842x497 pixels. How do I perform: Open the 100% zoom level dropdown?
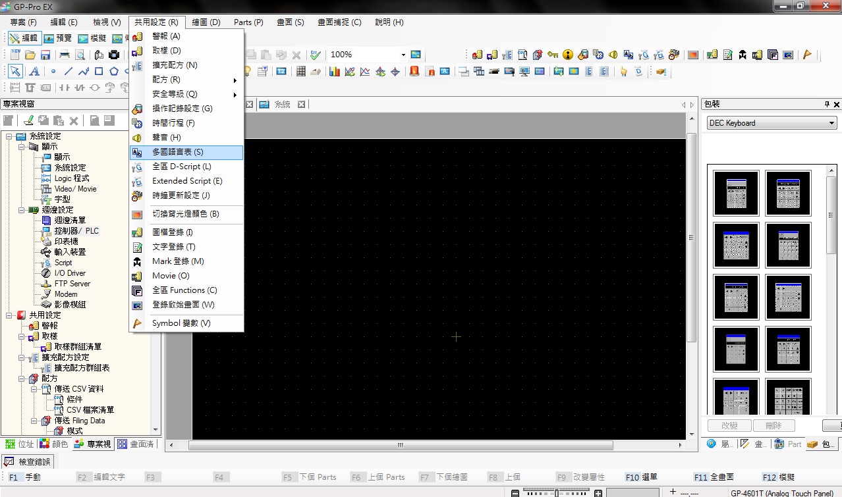(403, 55)
